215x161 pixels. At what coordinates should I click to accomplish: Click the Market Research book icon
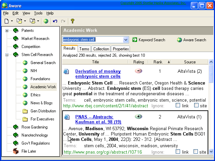[16, 39]
